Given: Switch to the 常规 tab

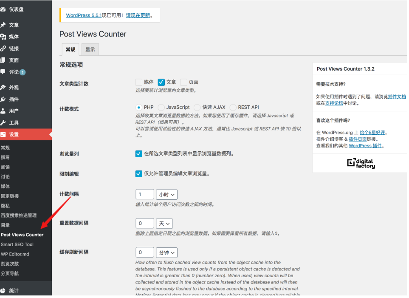Looking at the screenshot, I should point(71,49).
